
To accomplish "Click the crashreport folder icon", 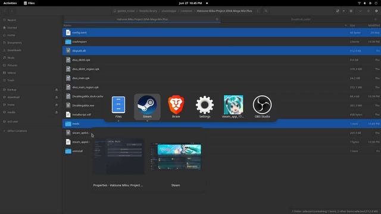I will [68, 42].
